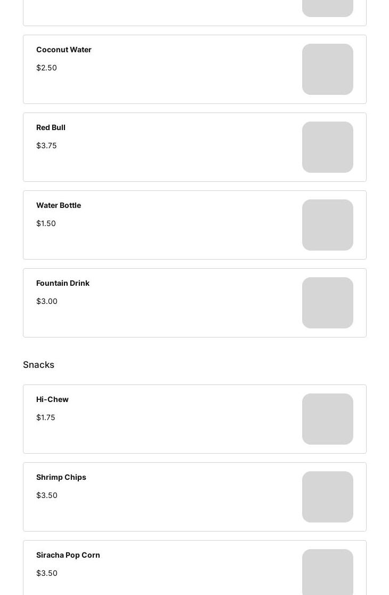Open the Water Bottle thumbnail placeholder
The width and height of the screenshot is (389, 595).
(x=327, y=225)
